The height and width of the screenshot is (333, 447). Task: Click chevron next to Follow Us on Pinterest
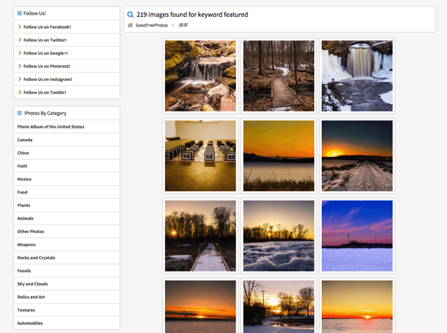tap(20, 66)
